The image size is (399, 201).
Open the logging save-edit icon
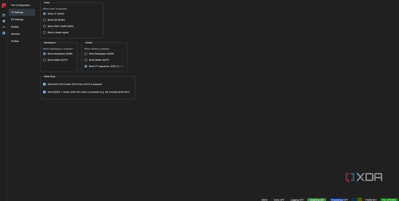click(x=4, y=33)
